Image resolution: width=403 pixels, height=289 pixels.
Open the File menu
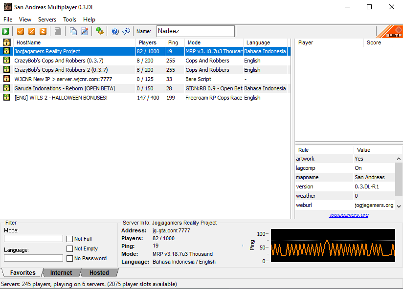[8, 20]
